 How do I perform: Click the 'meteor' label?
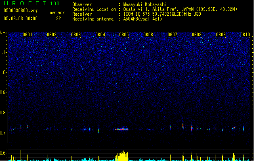click(57, 12)
